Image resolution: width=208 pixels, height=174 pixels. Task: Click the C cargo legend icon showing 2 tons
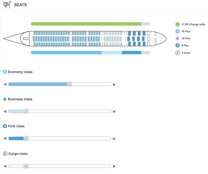click(178, 53)
